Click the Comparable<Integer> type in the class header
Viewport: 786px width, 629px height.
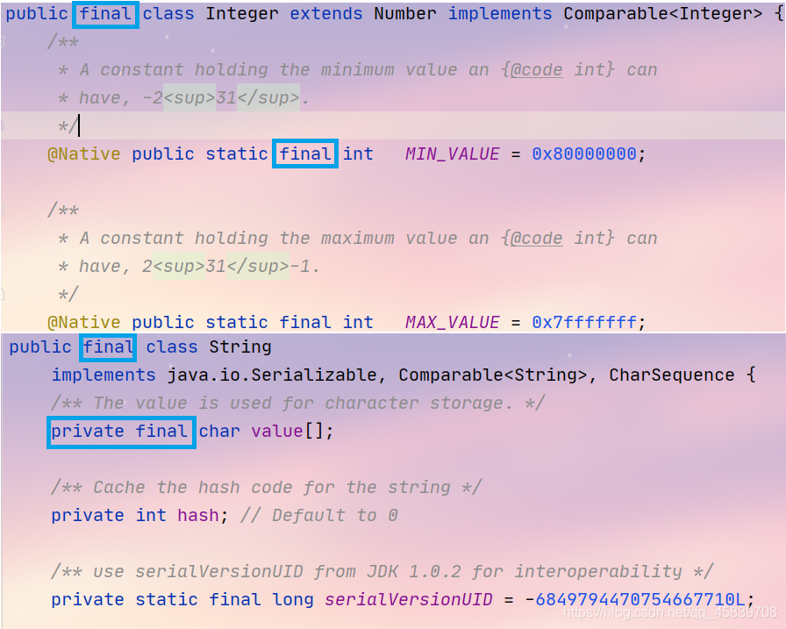pyautogui.click(x=662, y=13)
